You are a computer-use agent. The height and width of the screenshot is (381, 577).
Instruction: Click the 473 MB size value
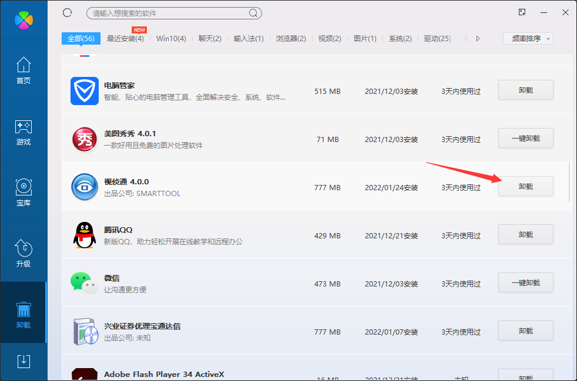(327, 284)
